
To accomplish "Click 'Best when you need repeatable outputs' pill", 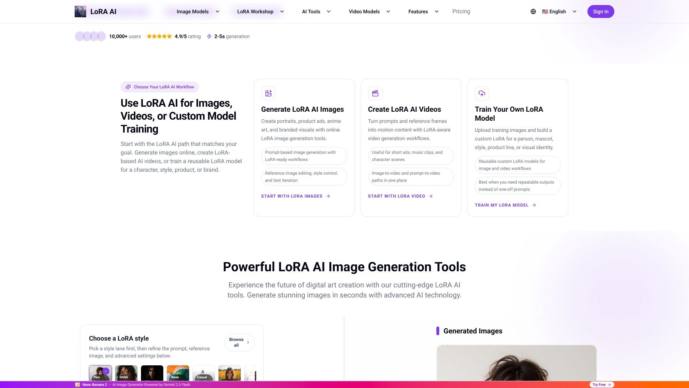I will pos(518,186).
